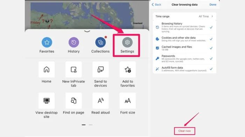Toggle Passwords checkmark

click(x=211, y=58)
